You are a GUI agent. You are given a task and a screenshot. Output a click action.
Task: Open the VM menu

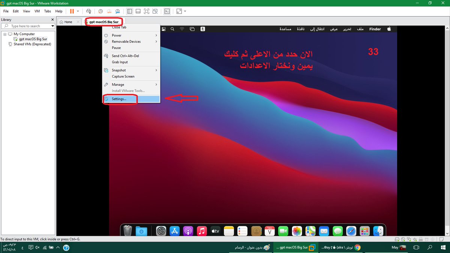(x=37, y=11)
